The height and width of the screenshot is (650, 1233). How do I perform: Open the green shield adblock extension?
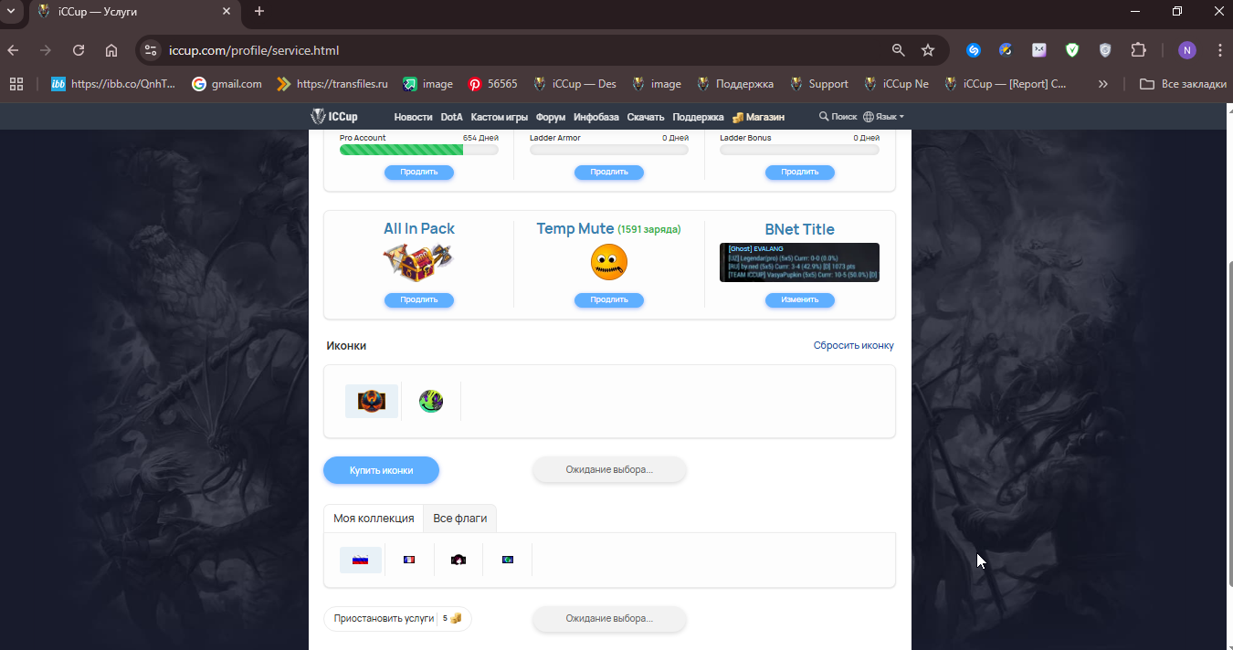tap(1072, 50)
